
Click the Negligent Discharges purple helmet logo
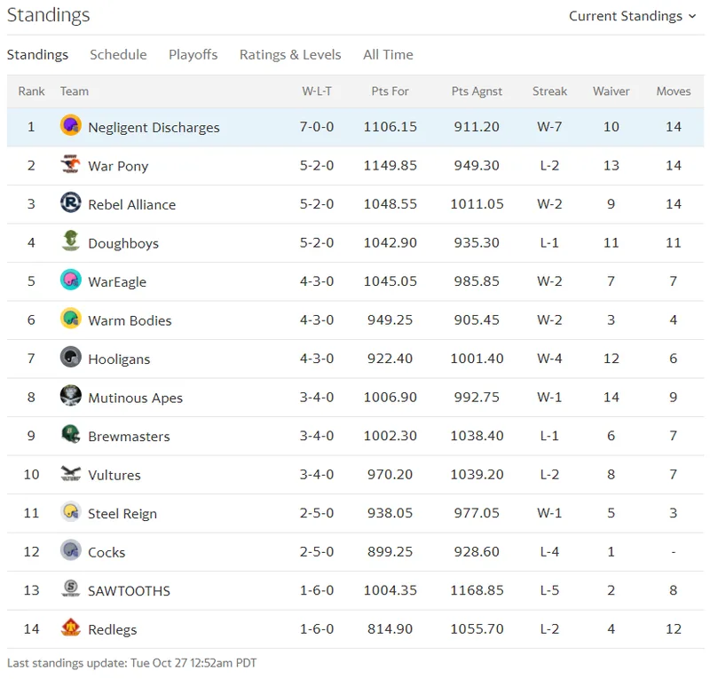(x=71, y=125)
